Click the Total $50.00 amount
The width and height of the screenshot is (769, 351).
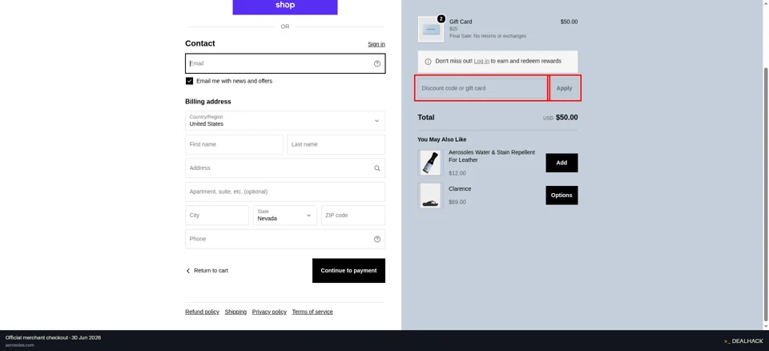(566, 118)
